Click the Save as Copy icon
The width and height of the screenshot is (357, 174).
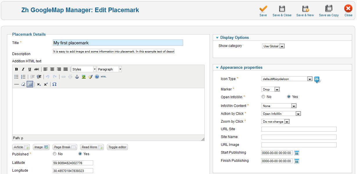point(329,9)
